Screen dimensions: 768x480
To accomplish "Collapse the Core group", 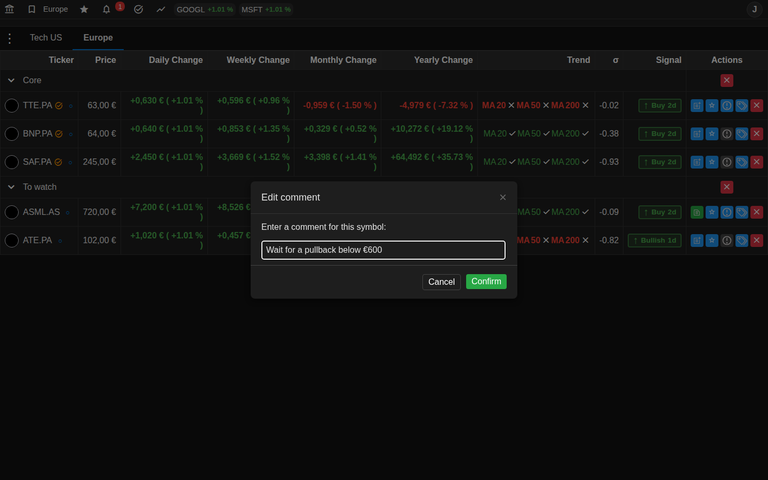I will click(x=11, y=81).
